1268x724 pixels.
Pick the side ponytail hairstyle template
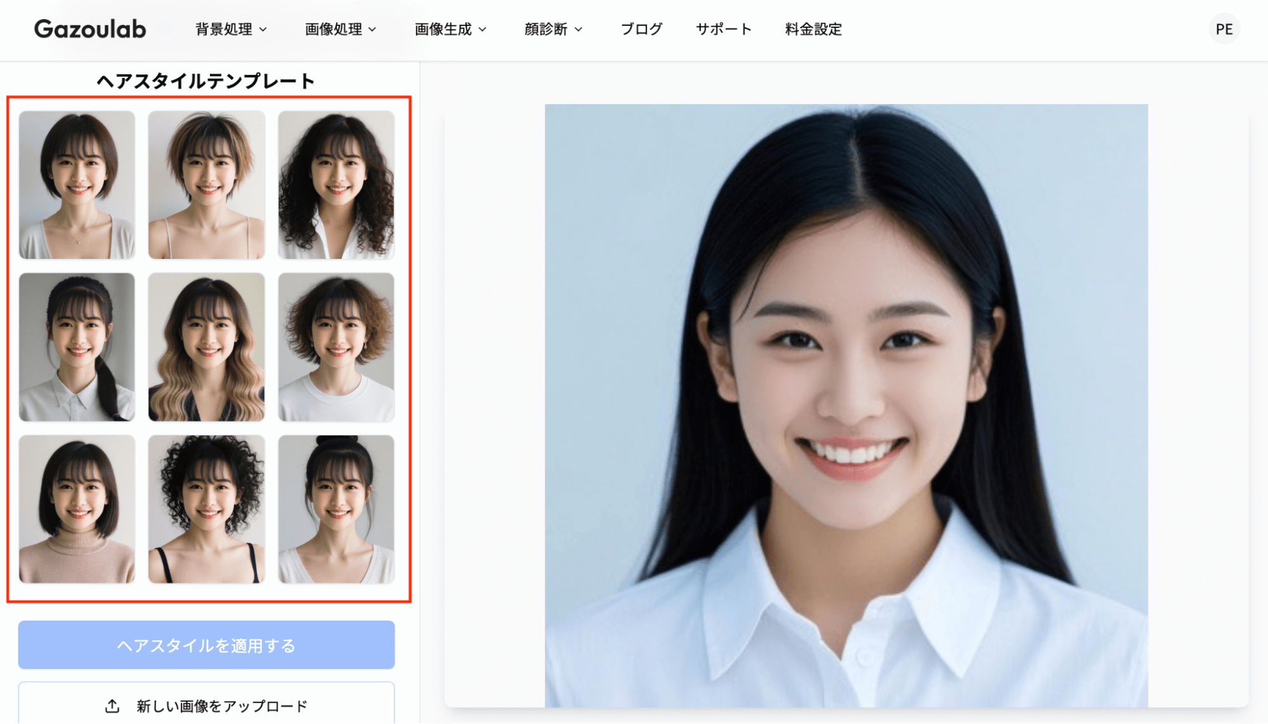(x=77, y=347)
